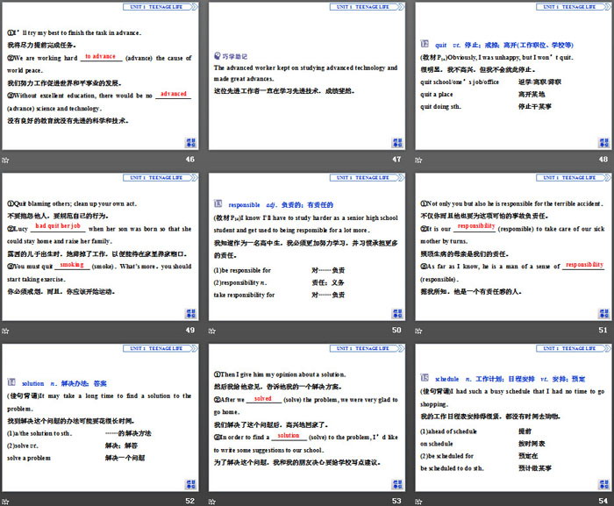Click the numbered box icon beside 'quit' heading
Image resolution: width=614 pixels, height=506 pixels.
click(x=425, y=44)
